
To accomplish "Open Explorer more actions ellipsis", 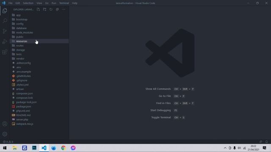I will click(x=64, y=9).
